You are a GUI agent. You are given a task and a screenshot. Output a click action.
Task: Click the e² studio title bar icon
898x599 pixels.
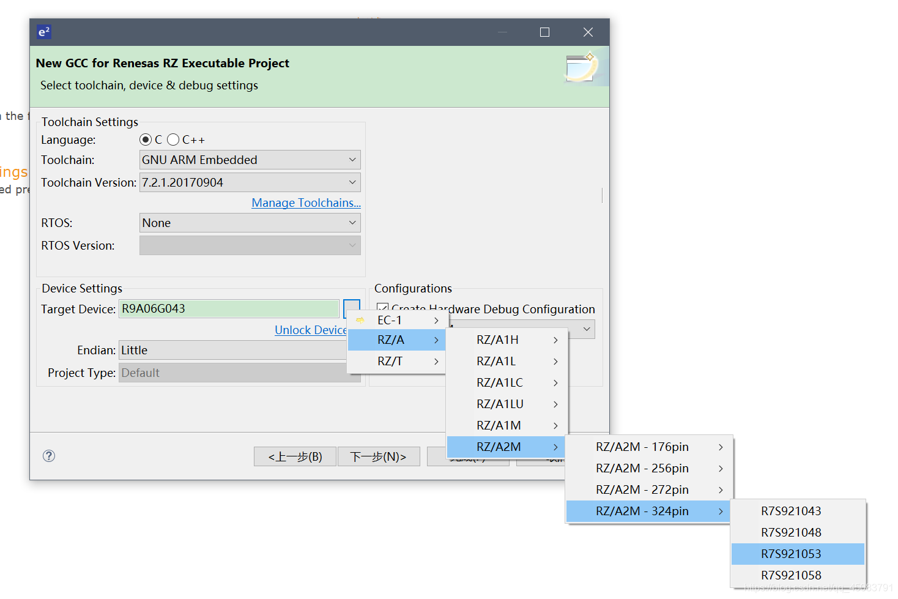43,32
